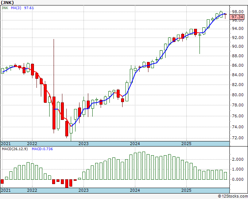Image resolution: width=248 pixels, height=199 pixels.
Task: Click the 2.000 MACD axis label
Action: pyautogui.click(x=237, y=159)
